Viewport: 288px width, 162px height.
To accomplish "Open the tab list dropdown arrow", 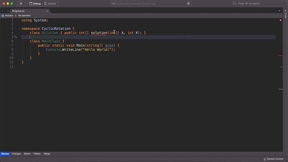I will pos(279,11).
